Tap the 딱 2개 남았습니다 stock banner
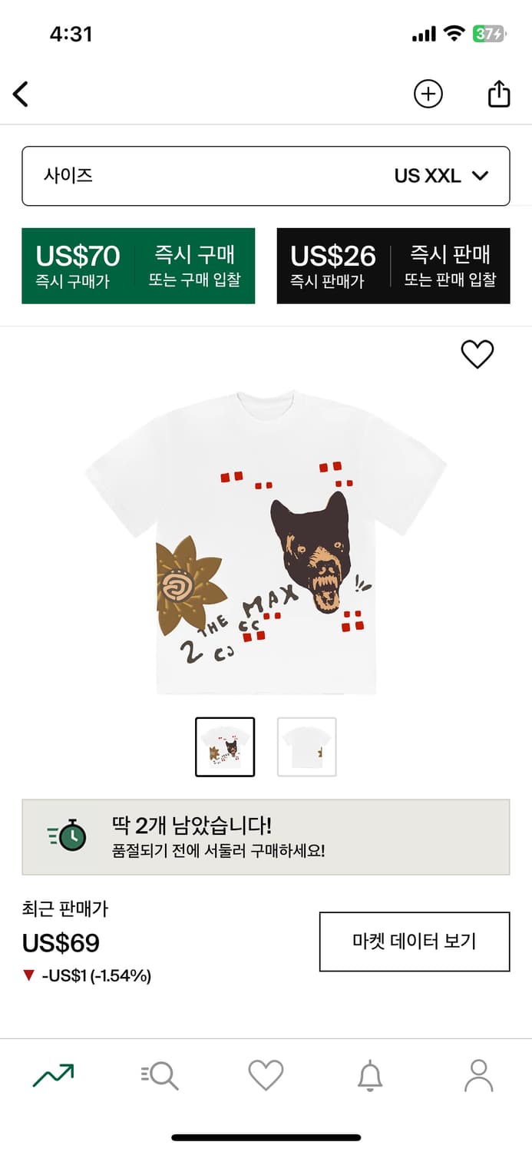The width and height of the screenshot is (532, 1152). click(x=266, y=837)
